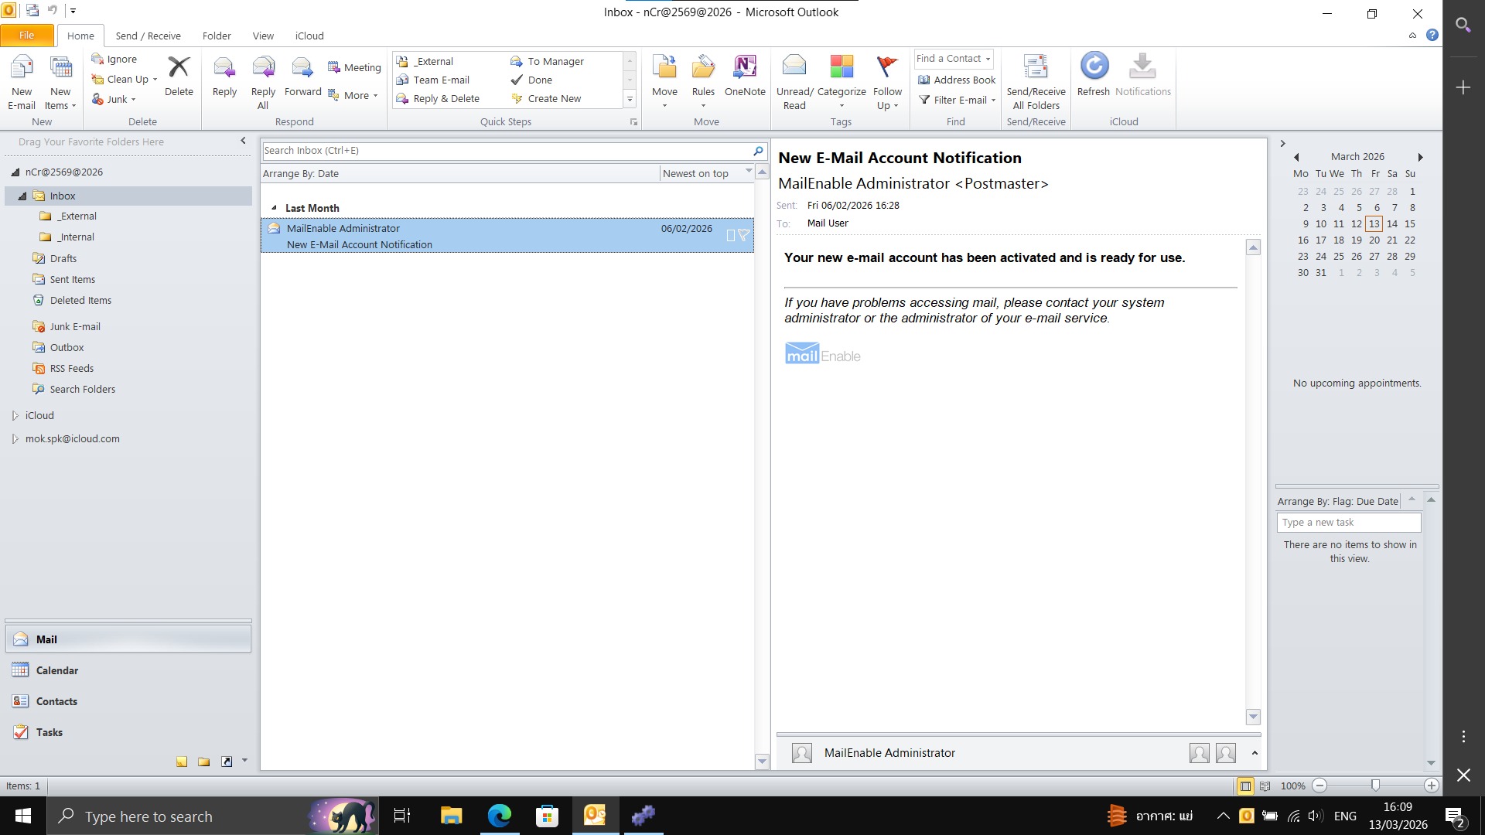Image resolution: width=1485 pixels, height=835 pixels.
Task: Collapse the Last Month group
Action: (x=274, y=208)
